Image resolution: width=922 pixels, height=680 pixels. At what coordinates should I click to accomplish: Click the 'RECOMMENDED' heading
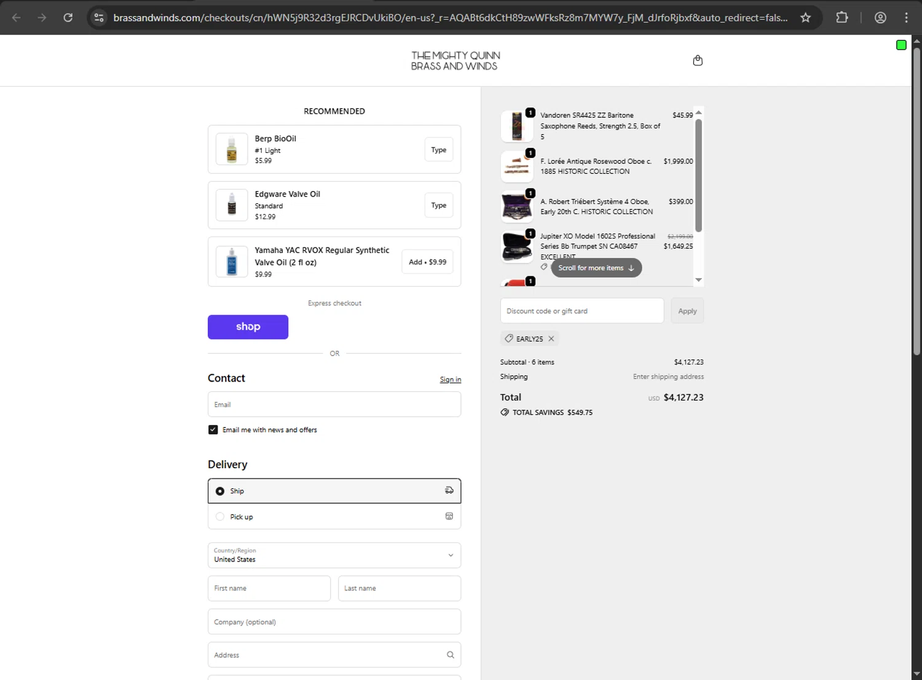pyautogui.click(x=334, y=111)
